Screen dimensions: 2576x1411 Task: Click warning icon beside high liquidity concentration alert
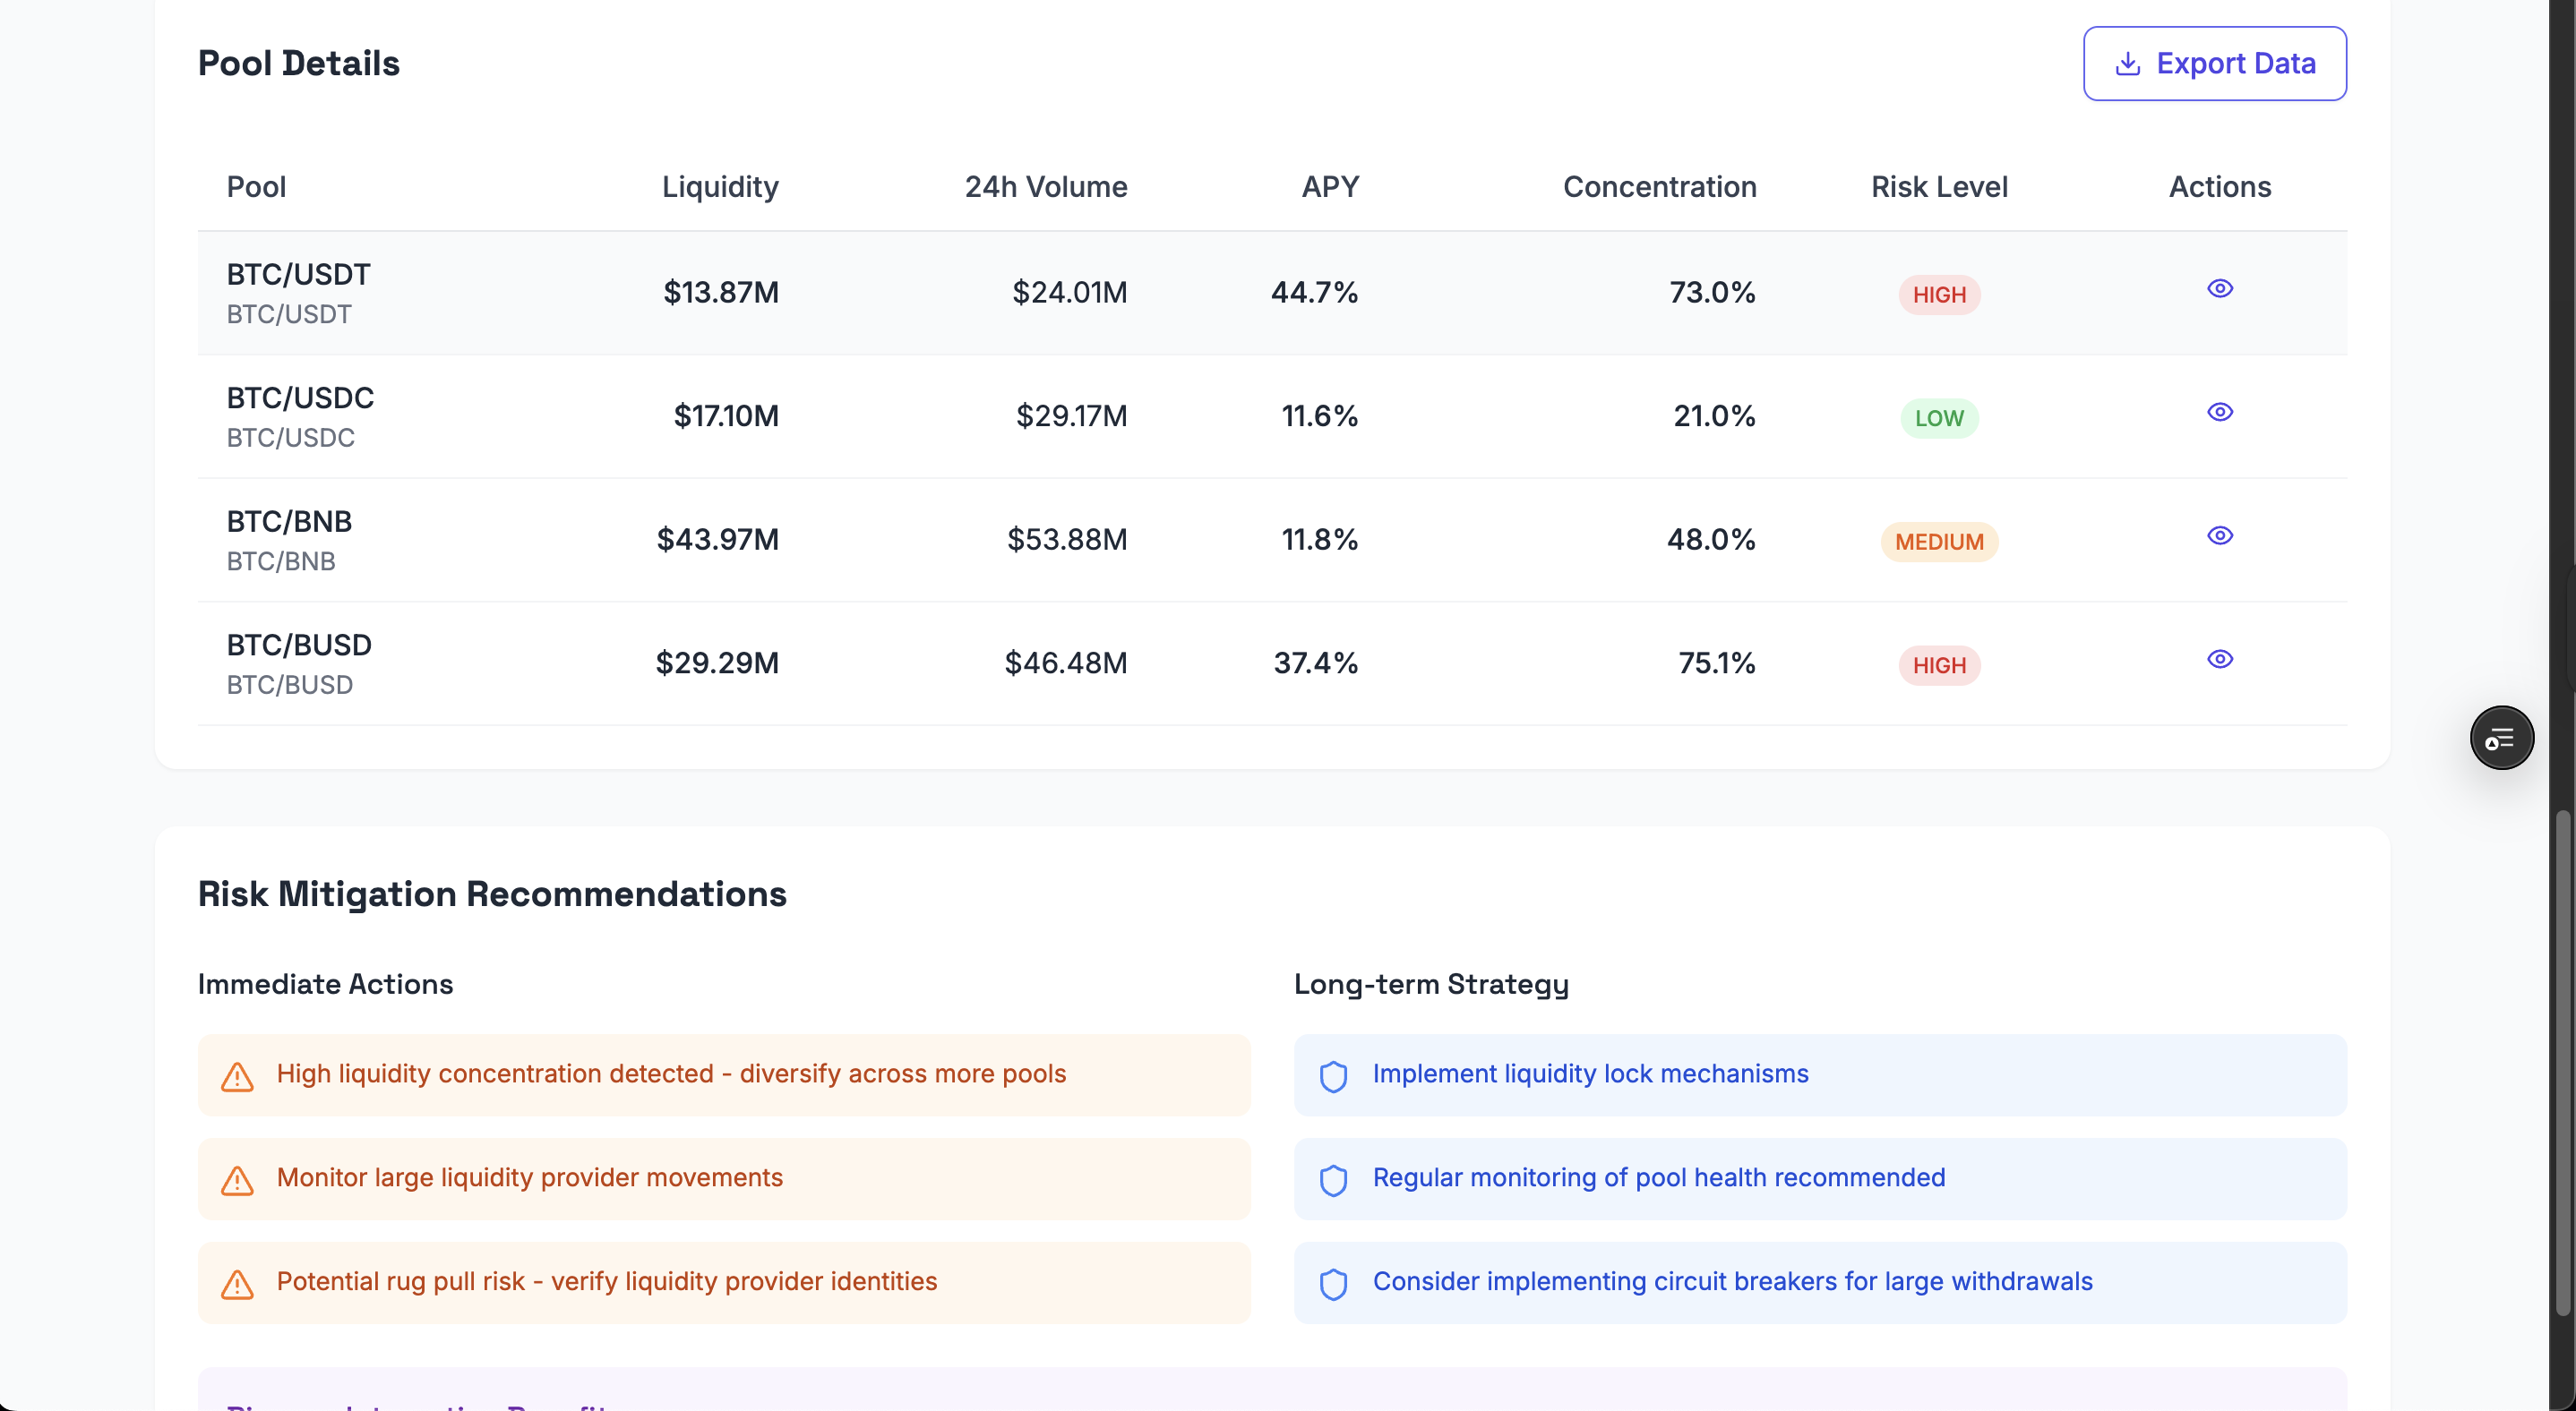(237, 1076)
